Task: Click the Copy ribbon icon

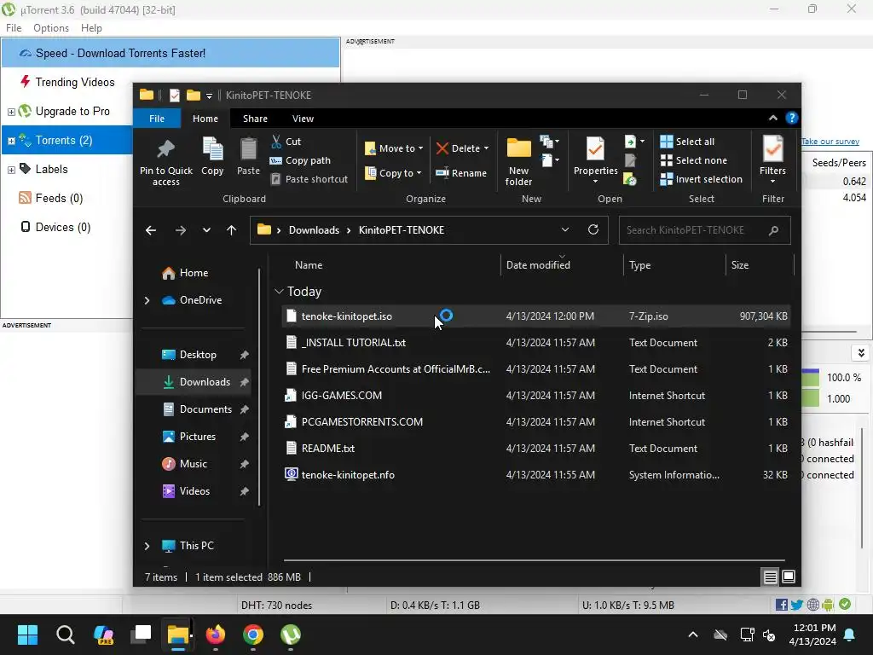Action: (212, 148)
